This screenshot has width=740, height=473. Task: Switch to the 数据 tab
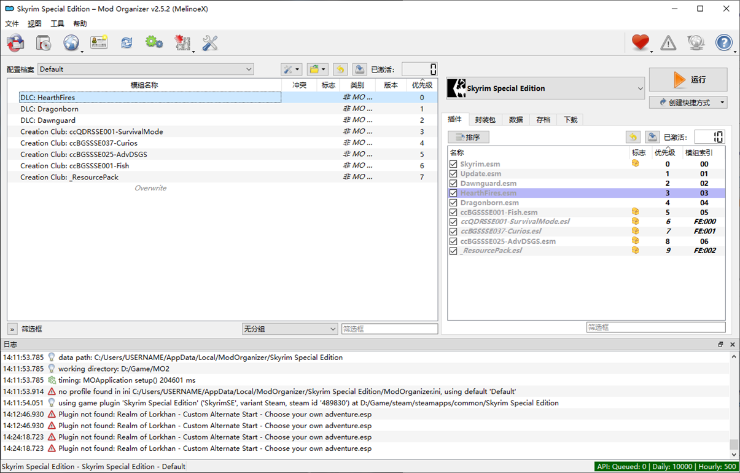(x=516, y=120)
